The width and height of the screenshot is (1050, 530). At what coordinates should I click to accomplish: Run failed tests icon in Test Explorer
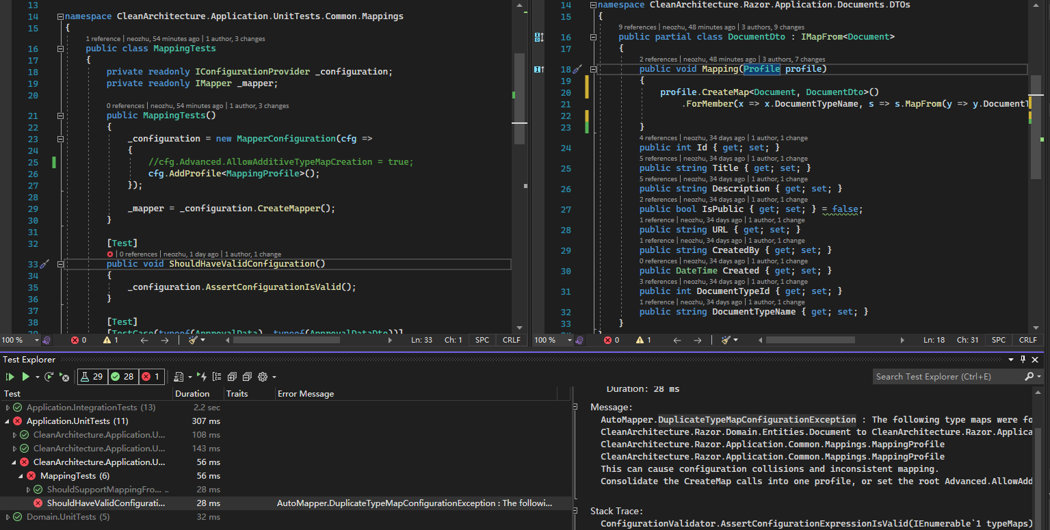tap(64, 377)
